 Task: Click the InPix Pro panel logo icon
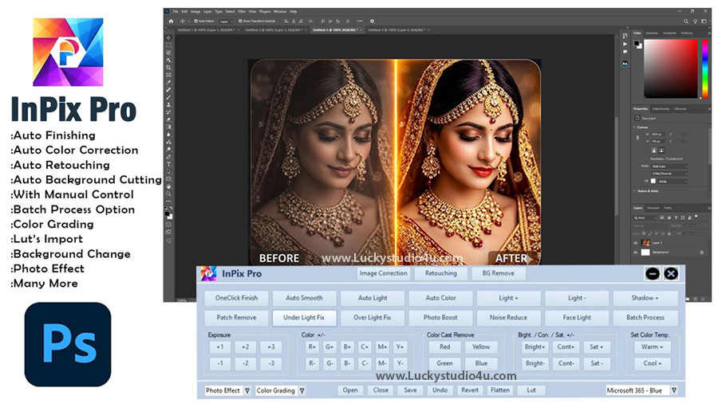coord(208,274)
